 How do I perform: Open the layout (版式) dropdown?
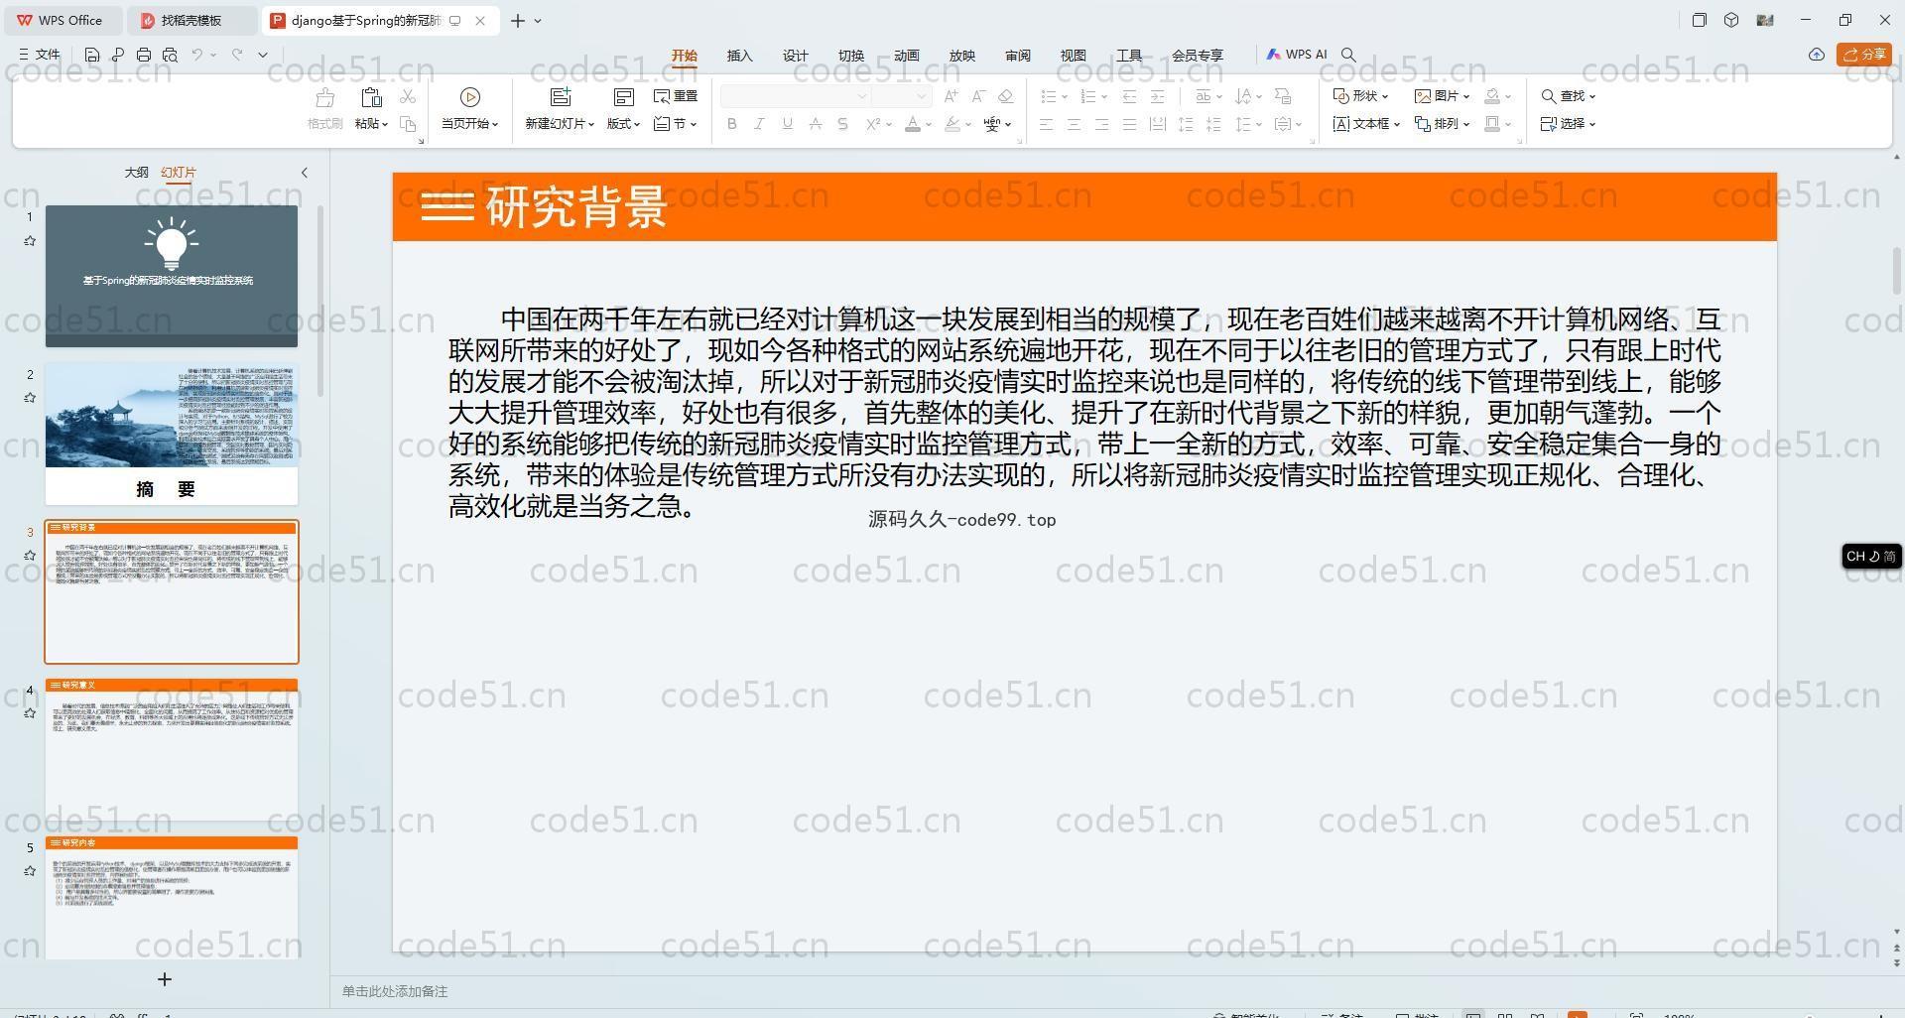(623, 124)
